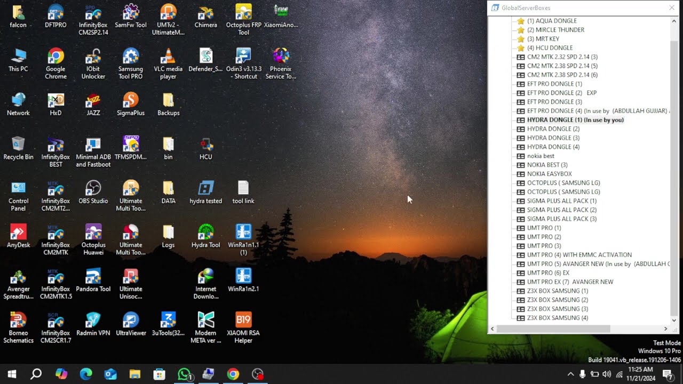Open Internet Download Manager icon

[x=206, y=284]
